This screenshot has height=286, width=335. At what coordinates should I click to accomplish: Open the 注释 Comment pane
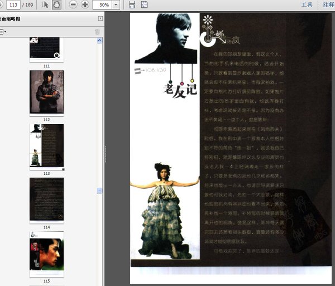(328, 4)
